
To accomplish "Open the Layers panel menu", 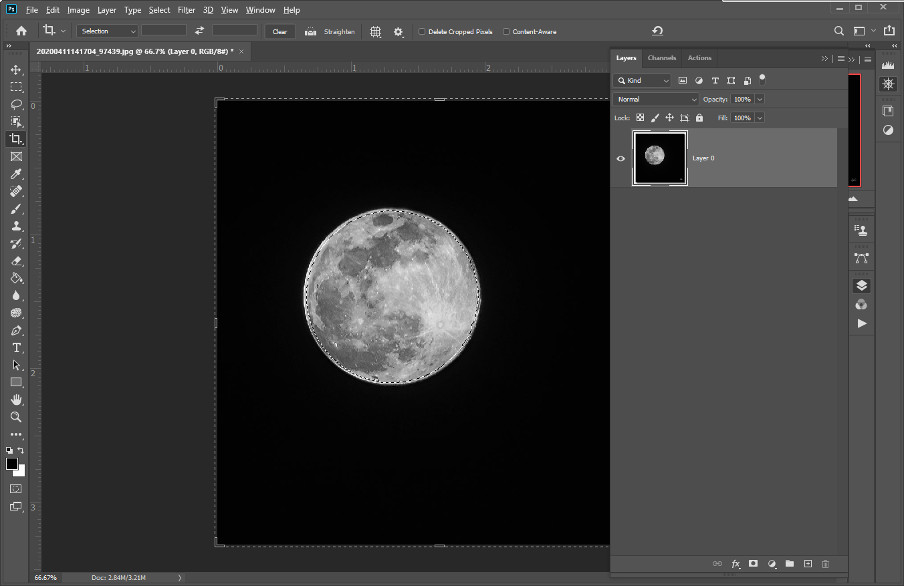I will [x=841, y=58].
